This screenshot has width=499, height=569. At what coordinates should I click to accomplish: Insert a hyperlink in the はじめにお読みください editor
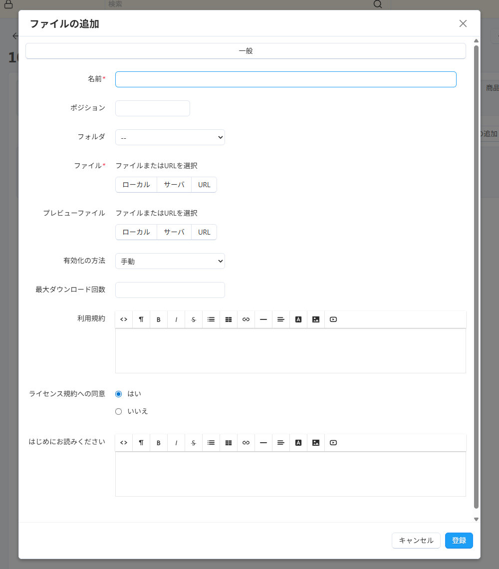point(246,442)
